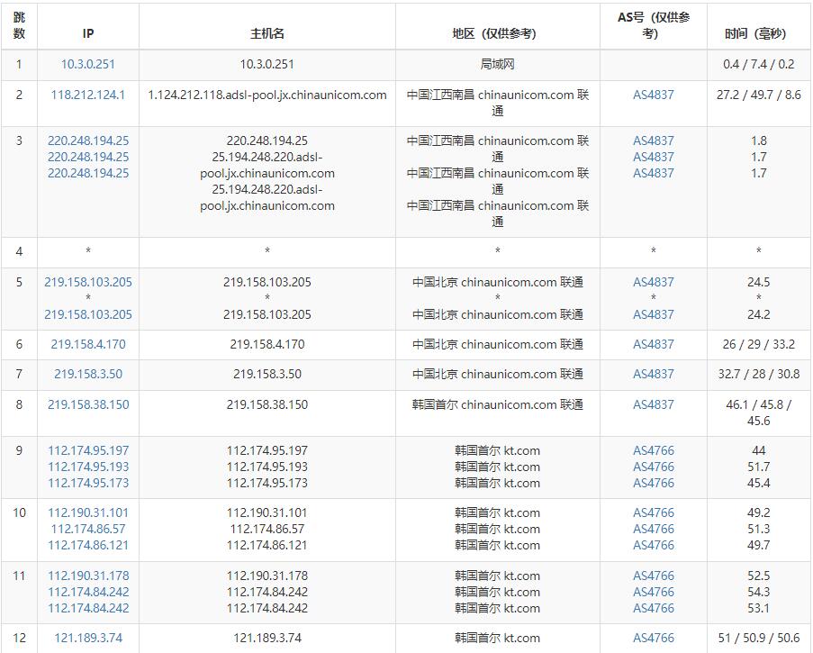813x653 pixels.
Task: Click the blue 112.190.31.178 IP link
Action: (x=87, y=576)
